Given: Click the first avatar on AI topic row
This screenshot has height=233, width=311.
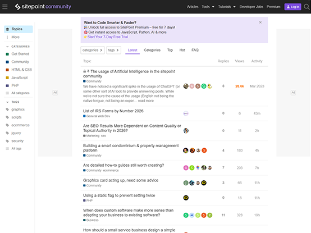Looking at the screenshot, I should 186,86.
